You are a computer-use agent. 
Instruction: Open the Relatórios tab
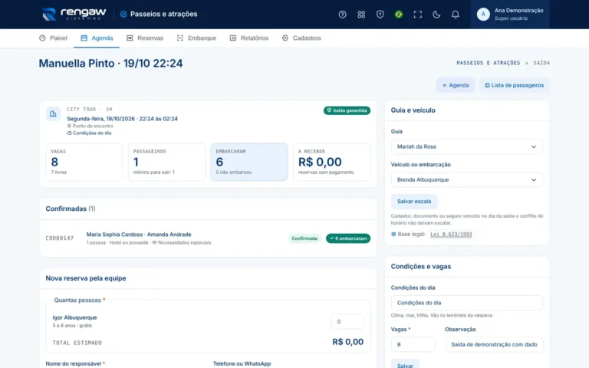pyautogui.click(x=249, y=38)
